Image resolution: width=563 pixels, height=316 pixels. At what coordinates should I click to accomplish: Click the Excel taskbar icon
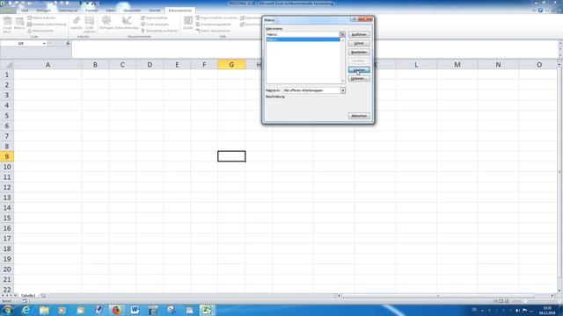click(206, 310)
